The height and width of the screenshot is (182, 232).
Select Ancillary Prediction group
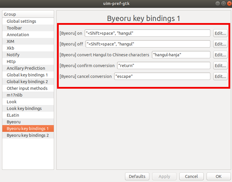[x=28, y=68]
